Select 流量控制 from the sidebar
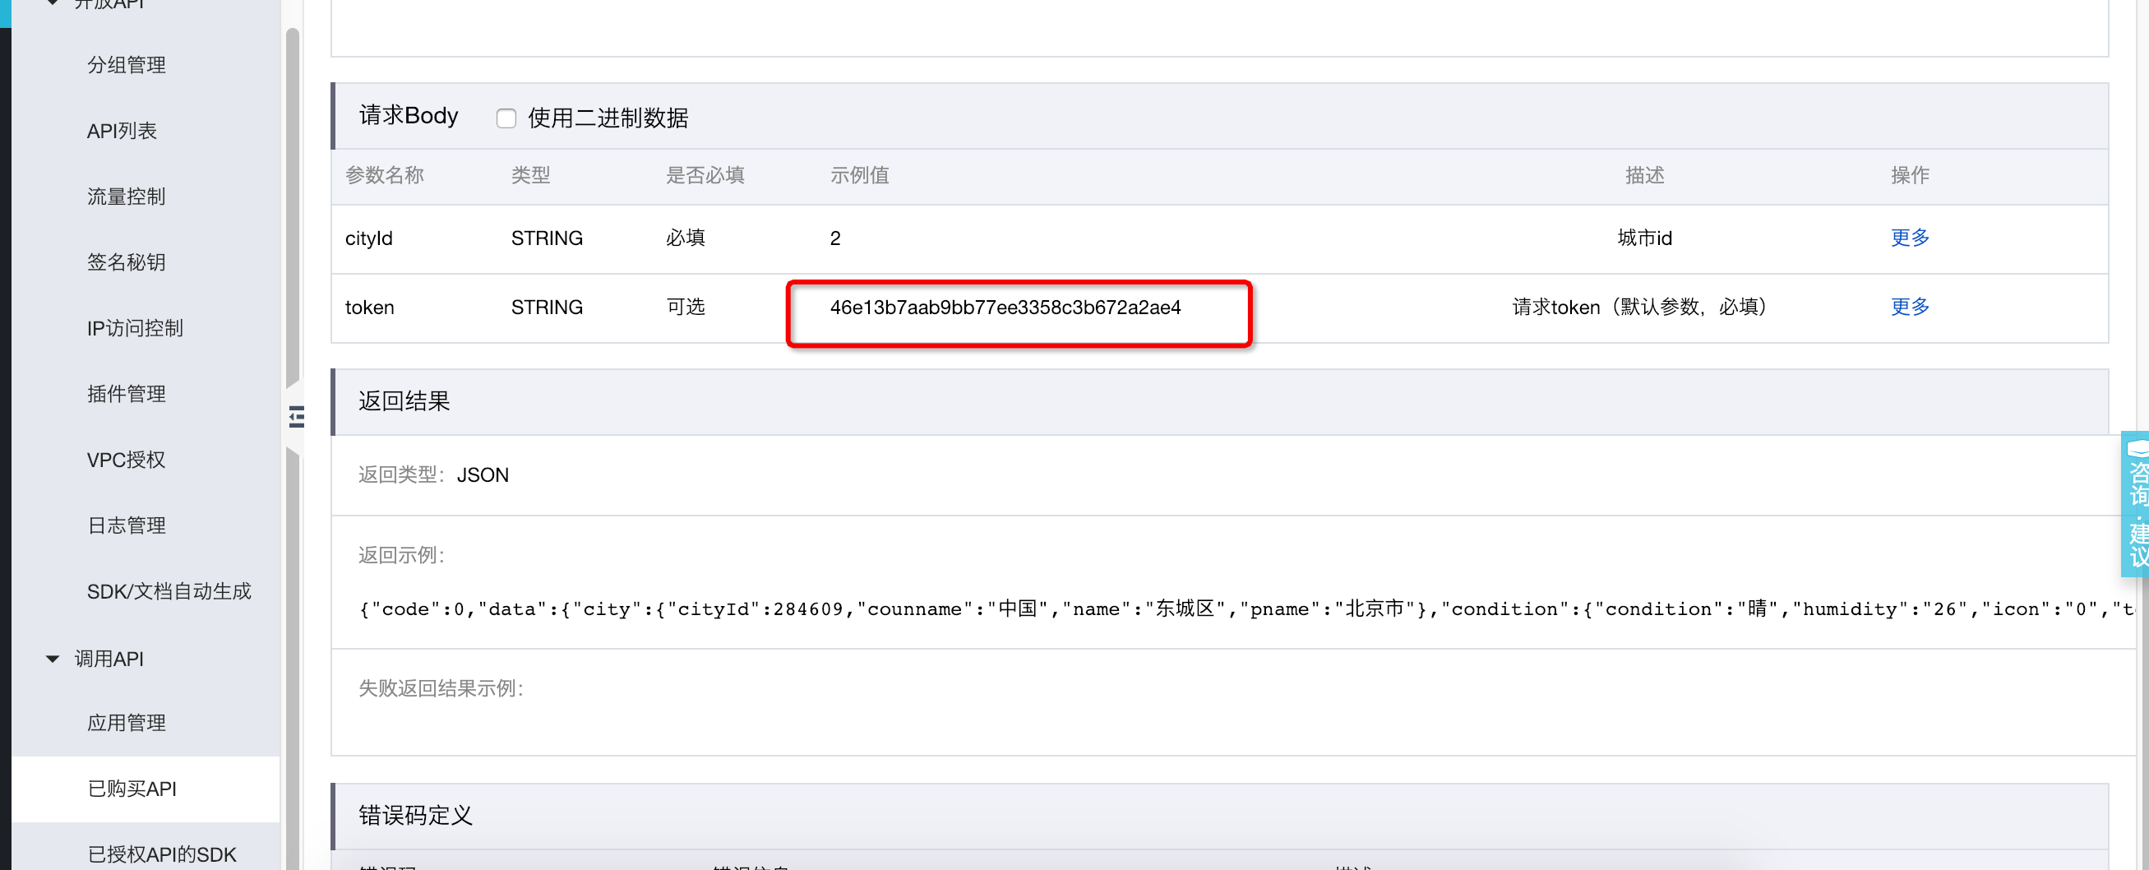The image size is (2149, 870). [x=126, y=197]
